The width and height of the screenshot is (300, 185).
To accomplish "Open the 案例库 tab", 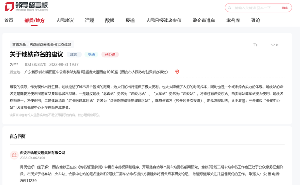I will [233, 21].
